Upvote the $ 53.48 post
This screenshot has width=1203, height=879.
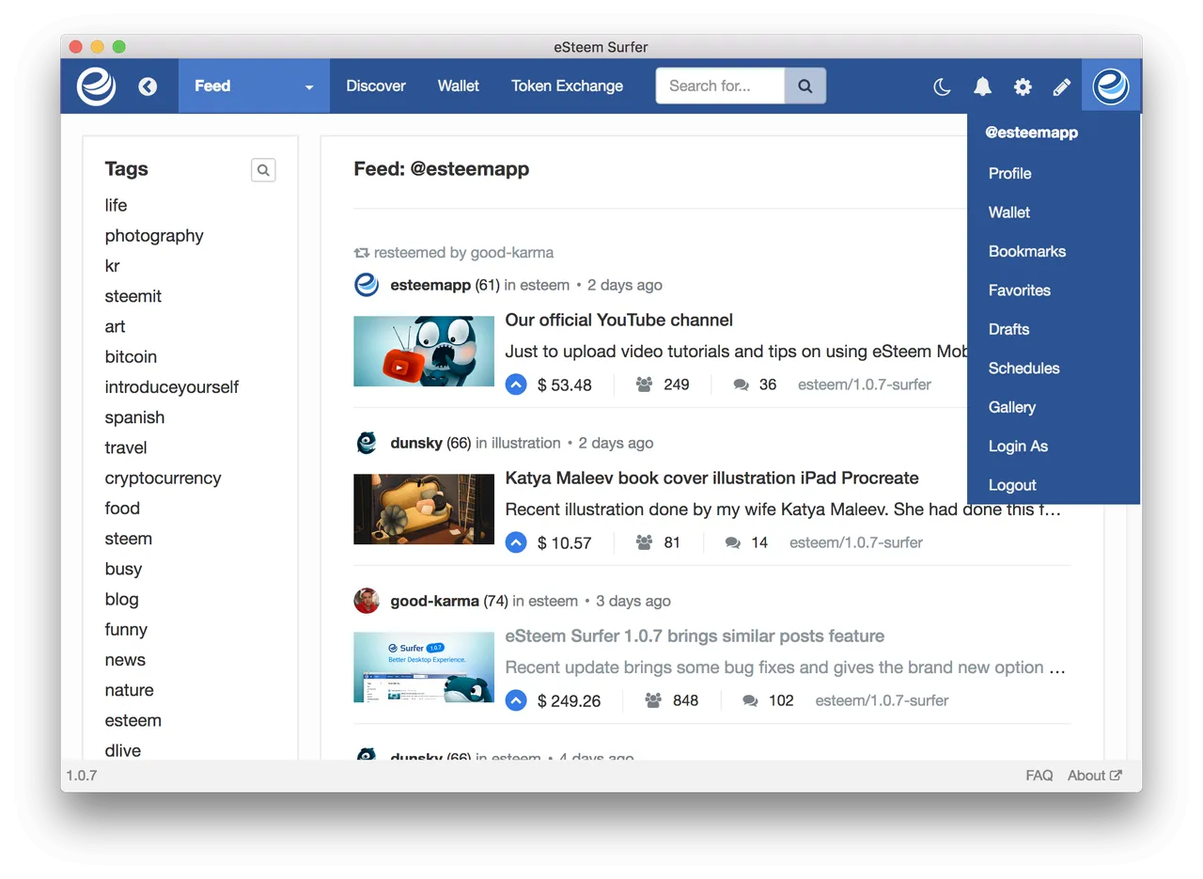coord(516,385)
